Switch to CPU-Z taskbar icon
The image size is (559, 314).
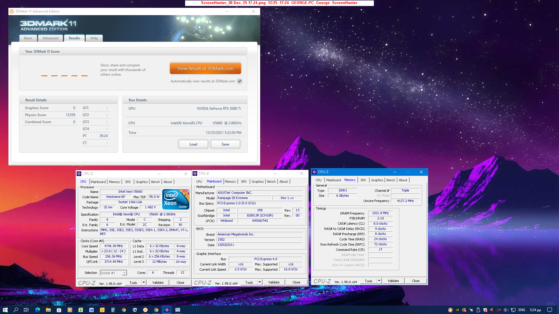[167, 310]
